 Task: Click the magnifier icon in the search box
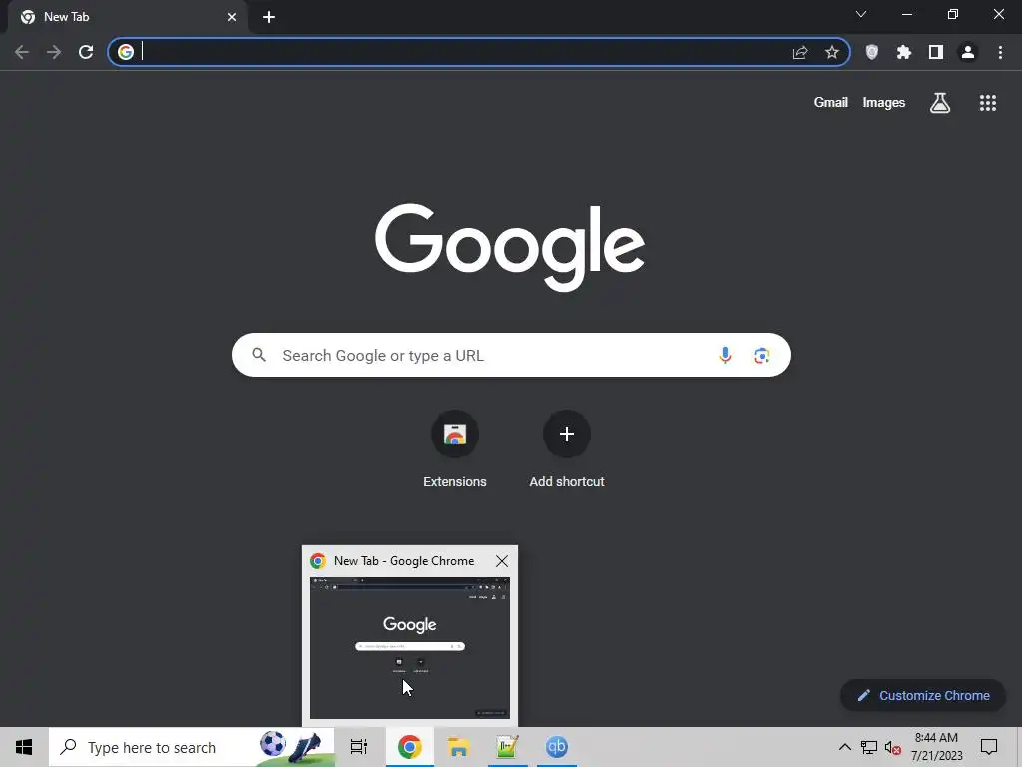[x=259, y=355]
